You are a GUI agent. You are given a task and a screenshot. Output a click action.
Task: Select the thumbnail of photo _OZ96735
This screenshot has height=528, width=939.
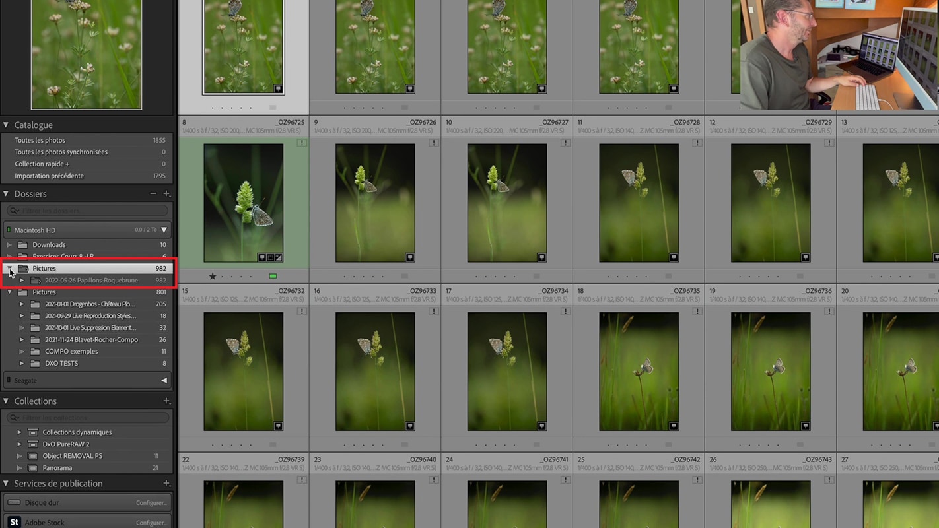pos(639,372)
